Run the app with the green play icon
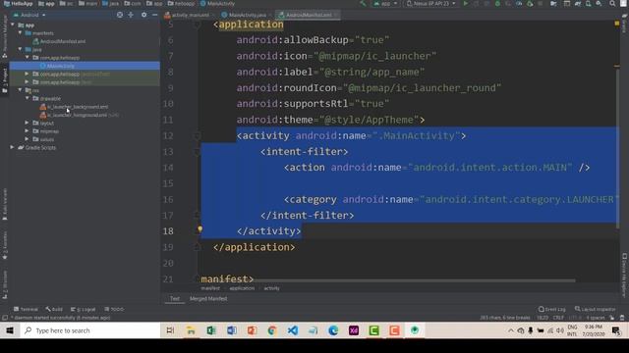 coord(465,4)
